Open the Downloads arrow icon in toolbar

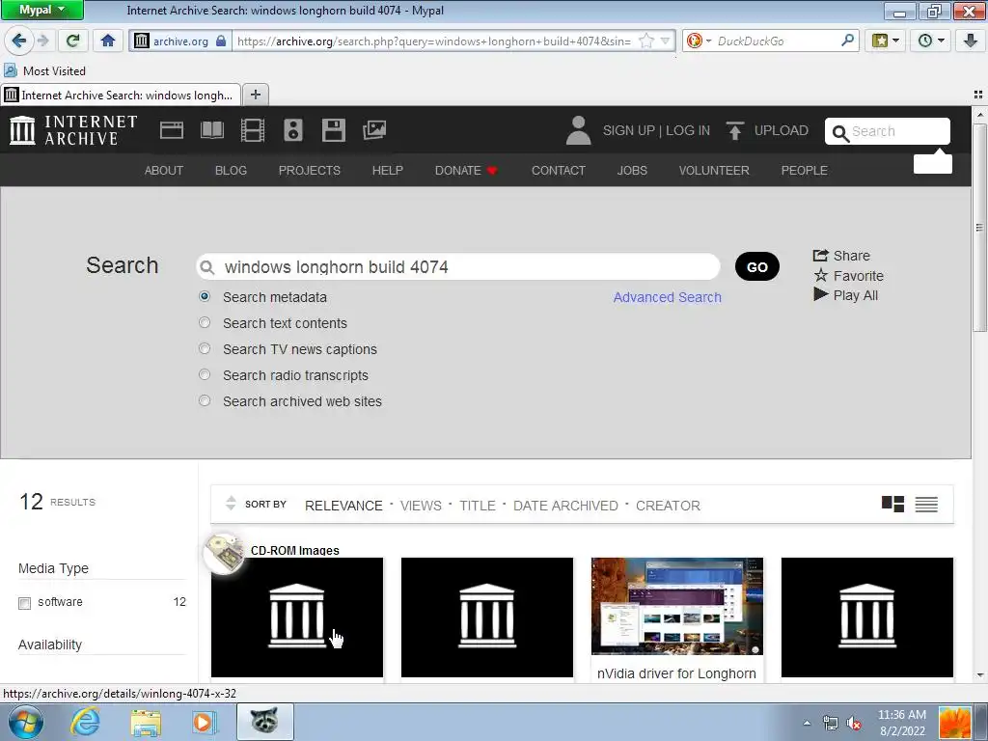tap(970, 41)
